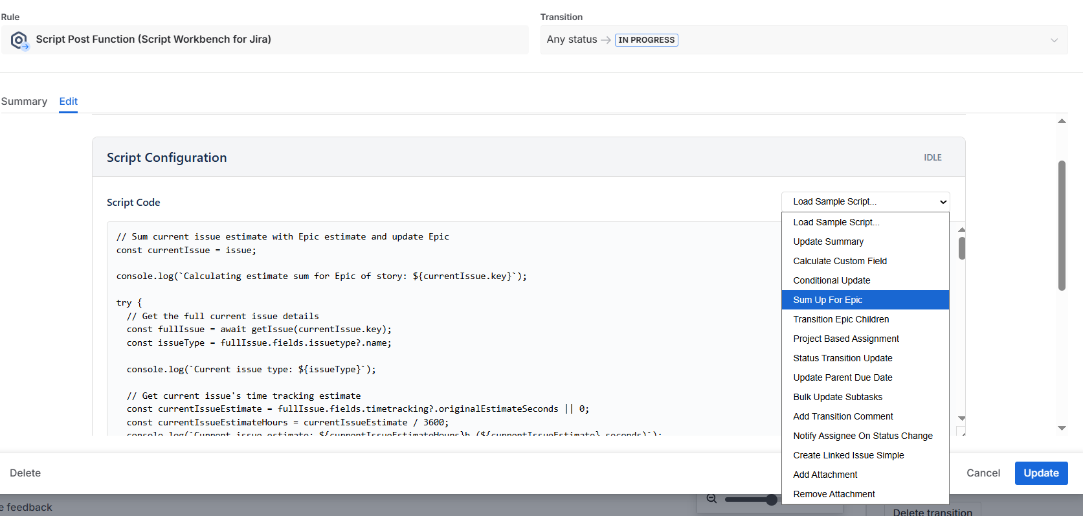This screenshot has width=1083, height=516.
Task: Click the Script Workbench rule icon
Action: pos(19,40)
